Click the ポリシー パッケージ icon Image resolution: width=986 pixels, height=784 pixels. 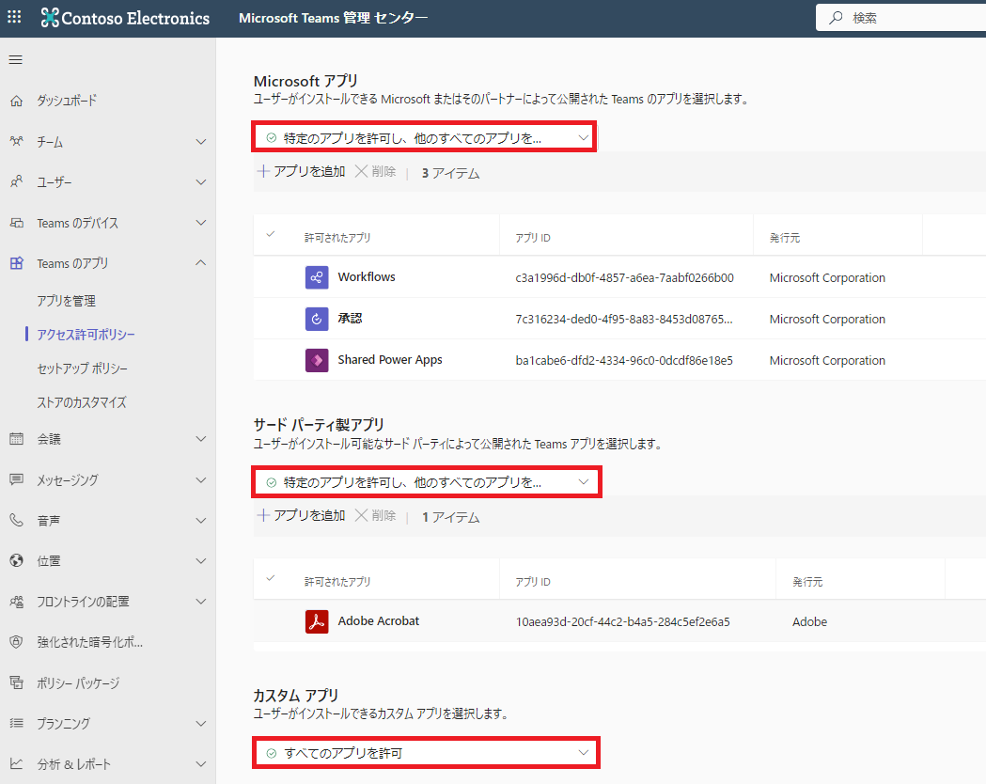(x=16, y=682)
